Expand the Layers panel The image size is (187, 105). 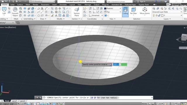167,19
